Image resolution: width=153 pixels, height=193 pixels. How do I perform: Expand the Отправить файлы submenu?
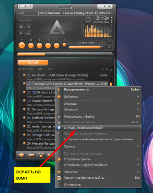pos(98,159)
